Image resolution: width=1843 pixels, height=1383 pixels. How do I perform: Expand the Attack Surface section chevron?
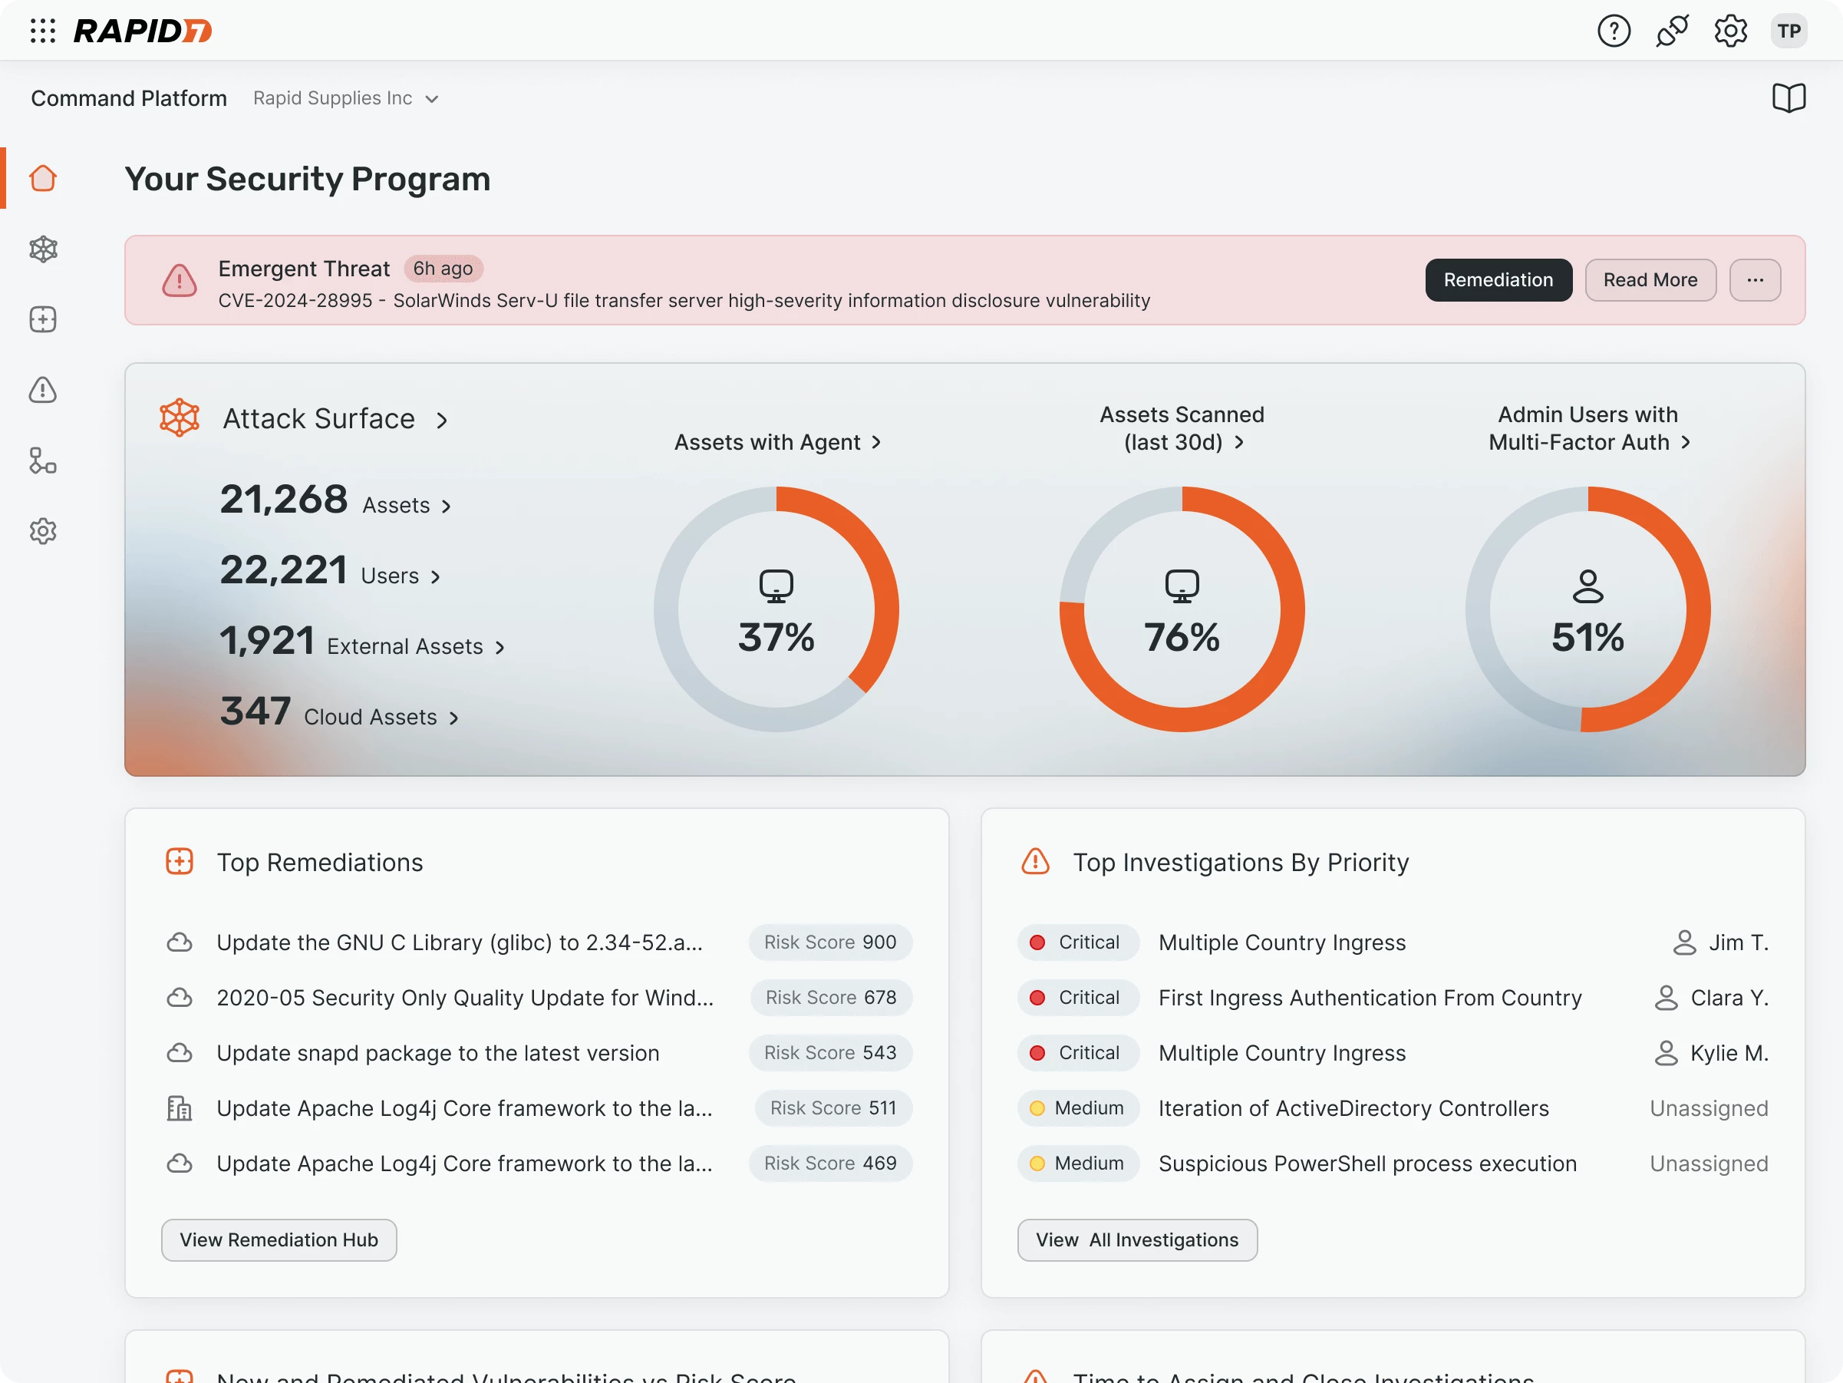point(442,420)
